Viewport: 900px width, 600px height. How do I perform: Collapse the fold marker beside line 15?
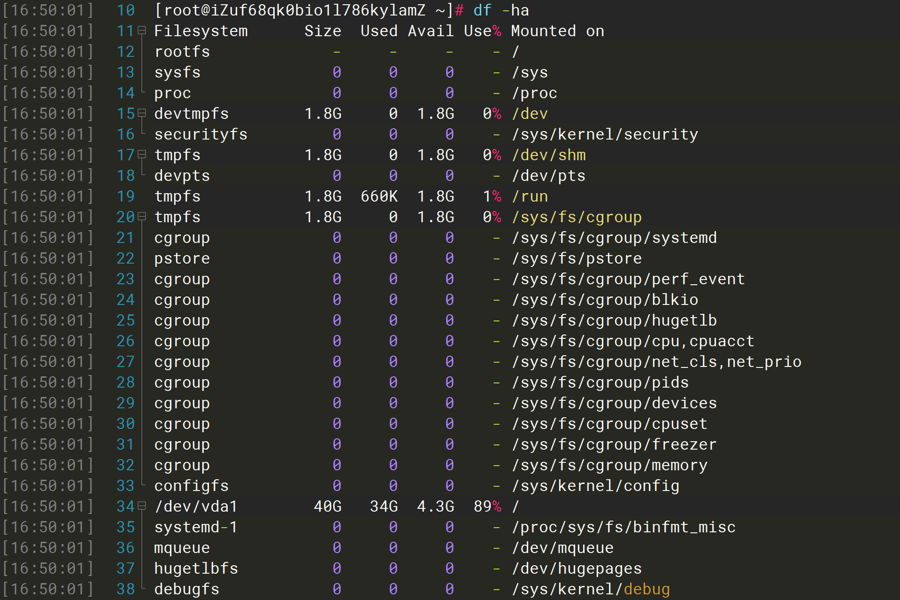coord(142,114)
